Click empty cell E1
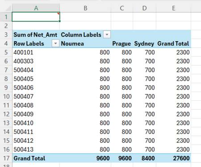201x167 pixels. pos(173,17)
